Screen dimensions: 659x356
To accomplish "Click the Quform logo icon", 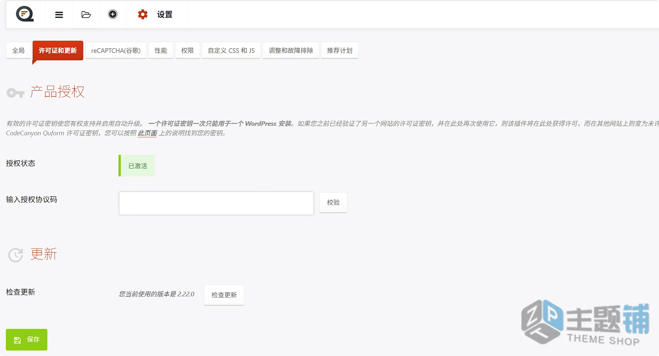I will tap(25, 14).
